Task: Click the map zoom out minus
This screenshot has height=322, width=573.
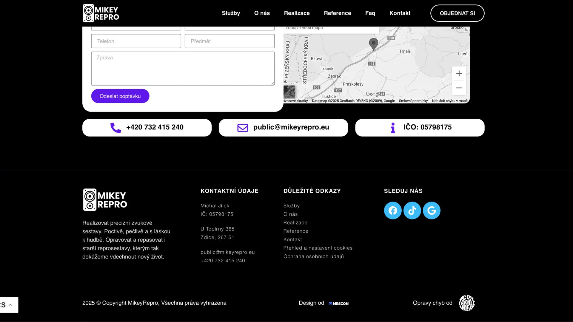Action: (x=459, y=88)
